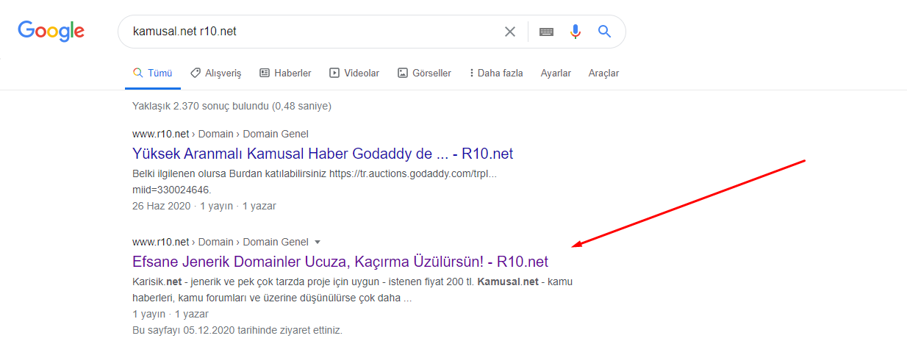
Task: Expand the Daha fazla menu
Action: (x=496, y=73)
